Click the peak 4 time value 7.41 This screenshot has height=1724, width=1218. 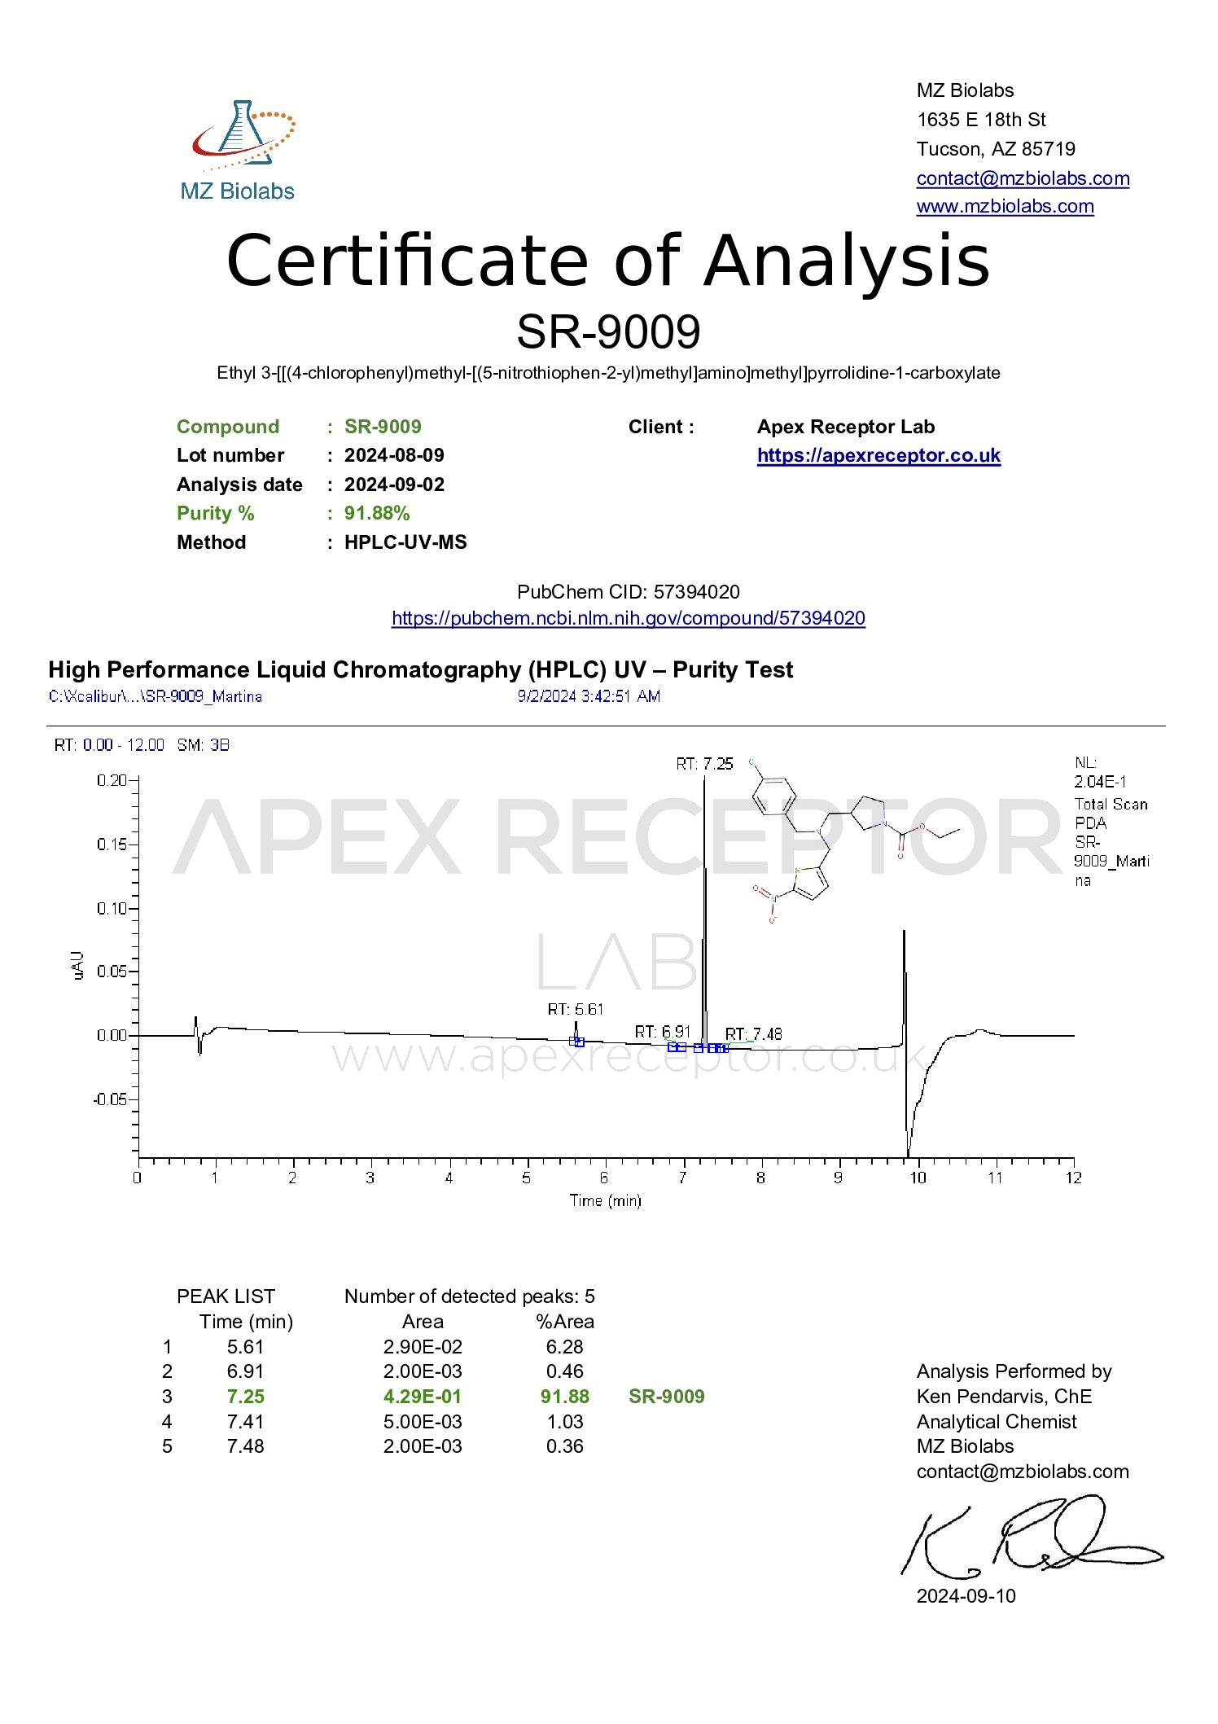[246, 1422]
